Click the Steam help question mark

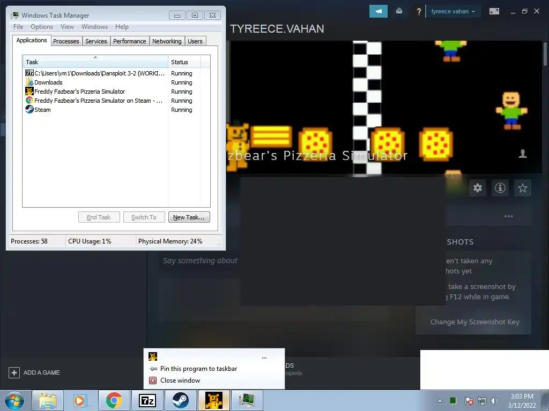click(x=418, y=12)
